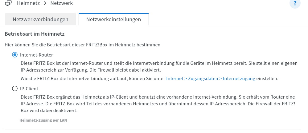
Task: Click the Betriebsart im Heimnetz heading
Action: pyautogui.click(x=34, y=33)
